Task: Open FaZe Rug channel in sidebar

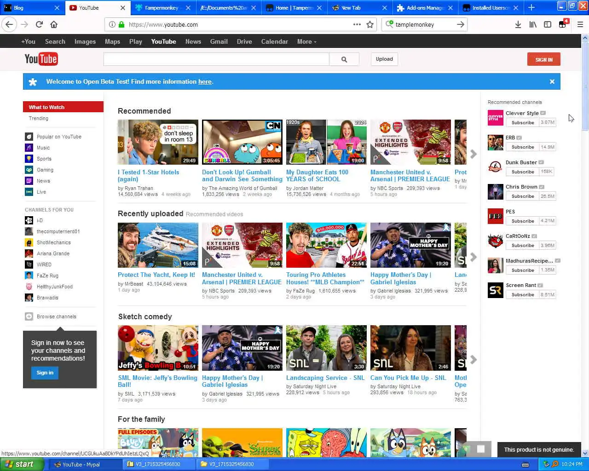Action: click(47, 276)
